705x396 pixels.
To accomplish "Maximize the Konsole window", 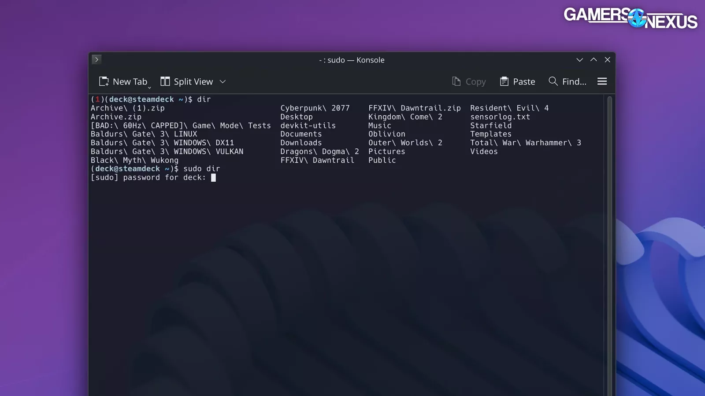I will tap(594, 60).
